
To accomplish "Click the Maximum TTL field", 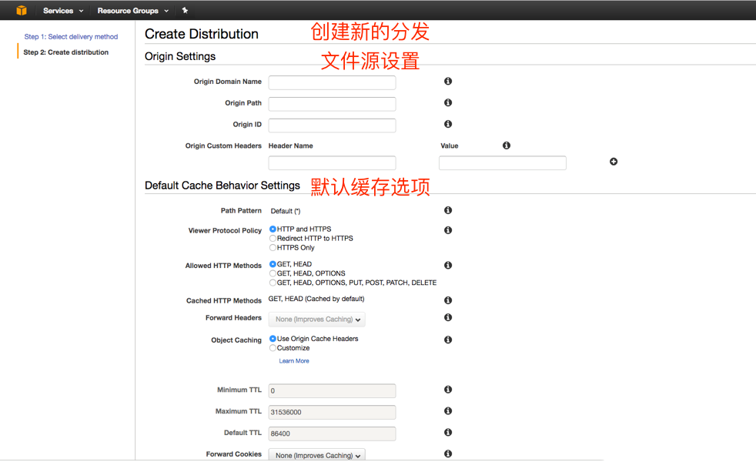I will (x=333, y=412).
